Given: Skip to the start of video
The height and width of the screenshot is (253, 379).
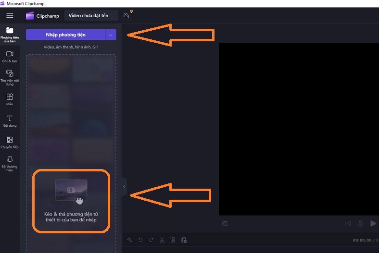Looking at the screenshot, I should 348,223.
